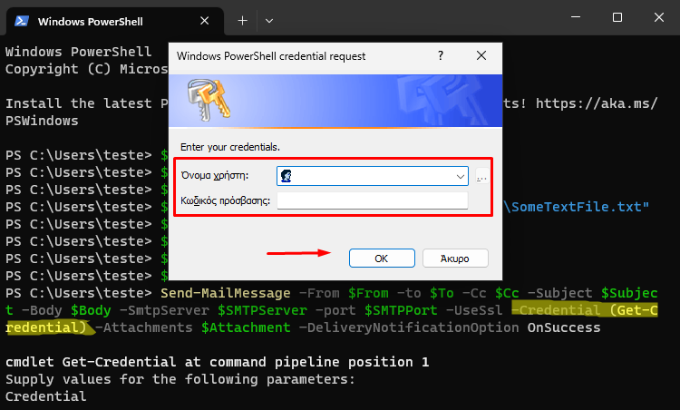The height and width of the screenshot is (410, 680).
Task: Close the terminal window
Action: click(659, 17)
